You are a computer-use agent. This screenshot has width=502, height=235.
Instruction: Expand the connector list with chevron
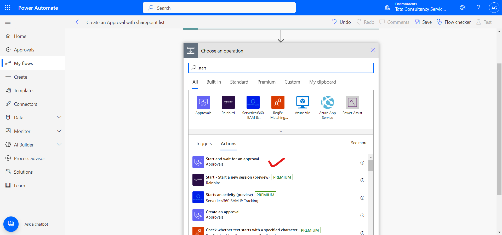coord(281,131)
